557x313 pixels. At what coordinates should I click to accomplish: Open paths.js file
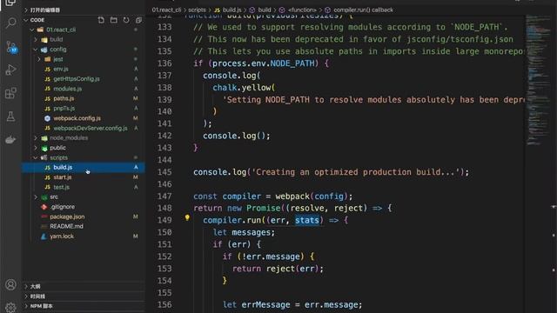pyautogui.click(x=84, y=98)
